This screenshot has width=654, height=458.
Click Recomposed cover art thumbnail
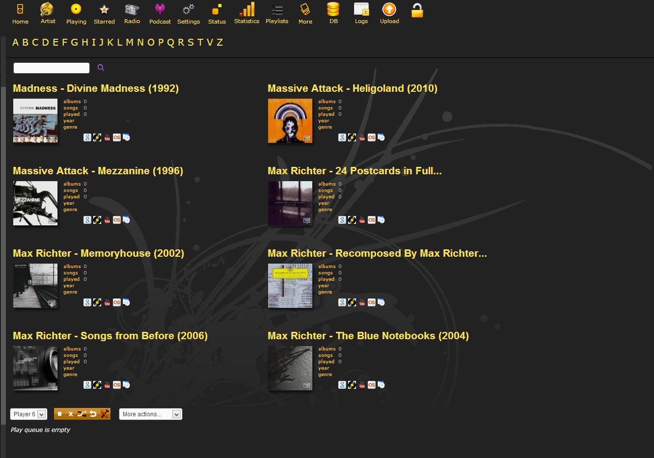coord(290,286)
